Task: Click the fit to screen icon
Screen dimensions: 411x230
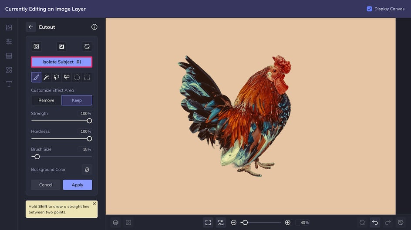Action: (208, 223)
